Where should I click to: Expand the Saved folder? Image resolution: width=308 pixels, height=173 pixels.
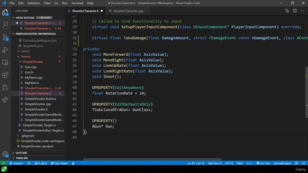tap(25, 51)
